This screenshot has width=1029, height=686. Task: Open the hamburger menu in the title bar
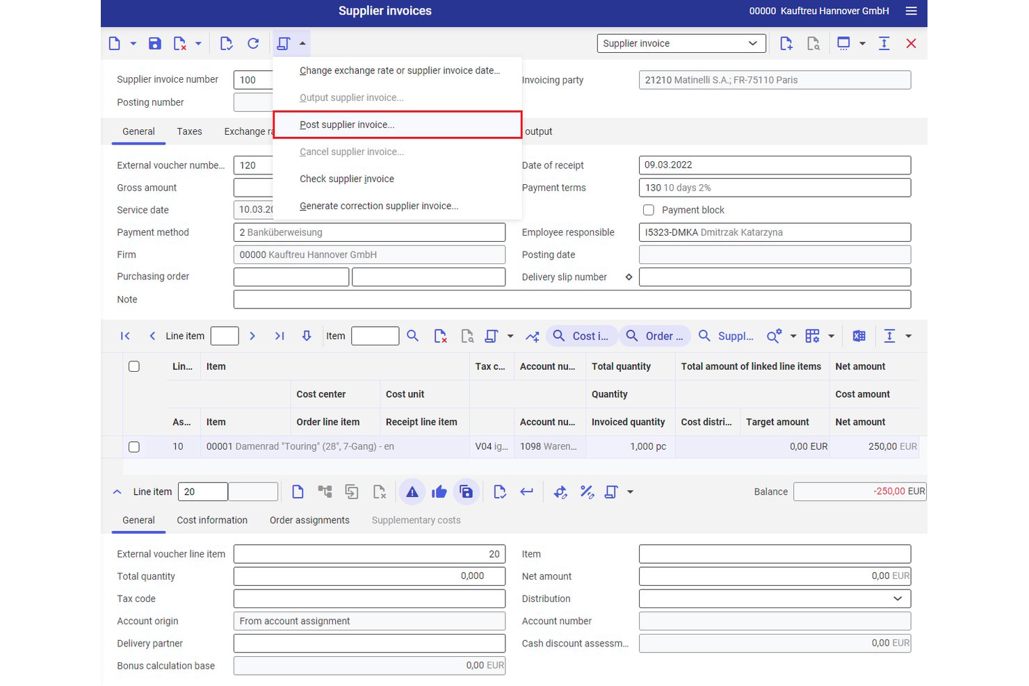pyautogui.click(x=911, y=11)
